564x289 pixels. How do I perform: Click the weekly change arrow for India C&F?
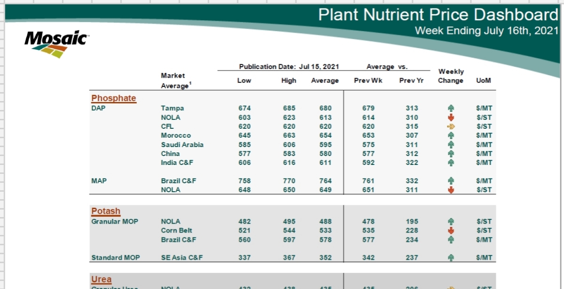point(451,163)
